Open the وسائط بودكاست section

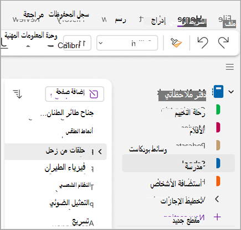(148, 149)
